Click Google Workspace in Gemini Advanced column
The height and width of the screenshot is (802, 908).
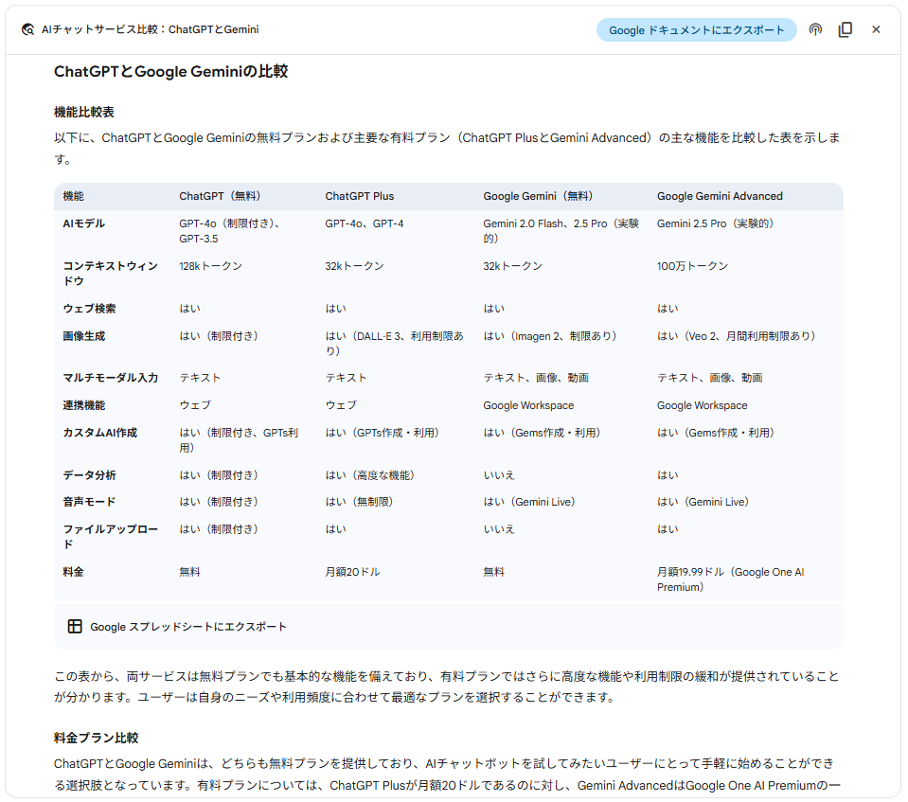[702, 405]
